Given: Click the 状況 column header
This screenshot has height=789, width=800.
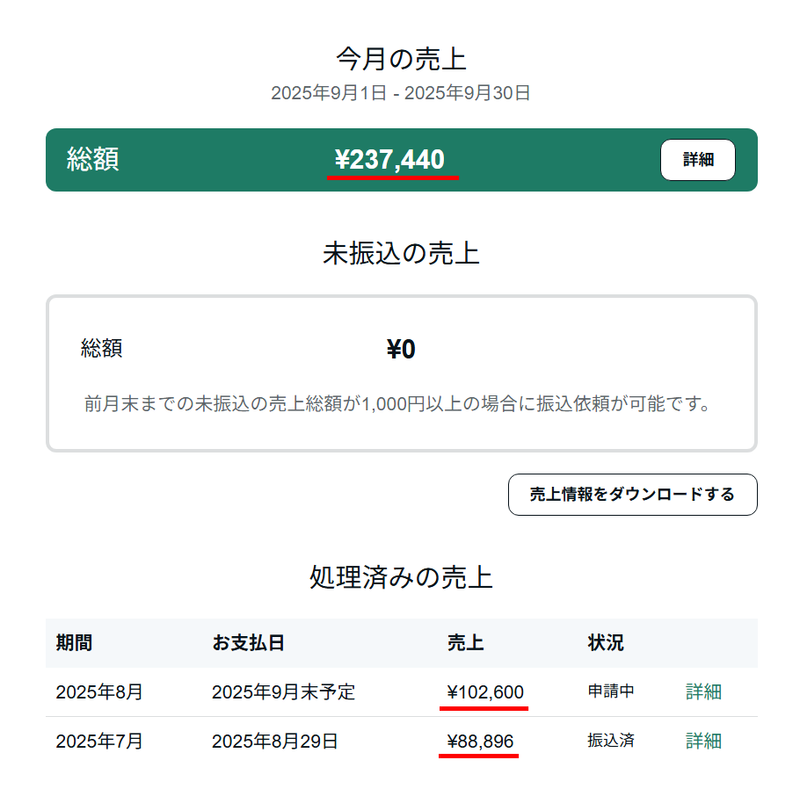Looking at the screenshot, I should point(606,643).
